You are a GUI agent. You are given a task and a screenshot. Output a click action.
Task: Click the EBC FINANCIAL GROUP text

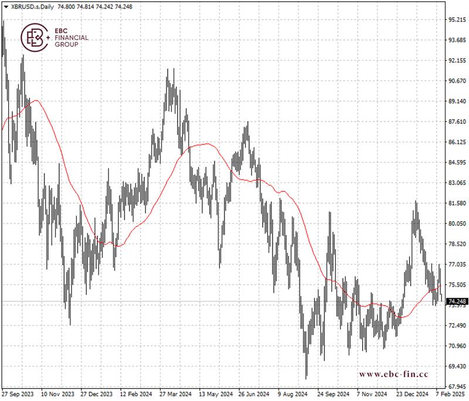click(71, 38)
